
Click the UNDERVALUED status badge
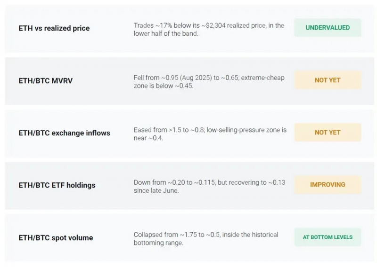click(328, 28)
